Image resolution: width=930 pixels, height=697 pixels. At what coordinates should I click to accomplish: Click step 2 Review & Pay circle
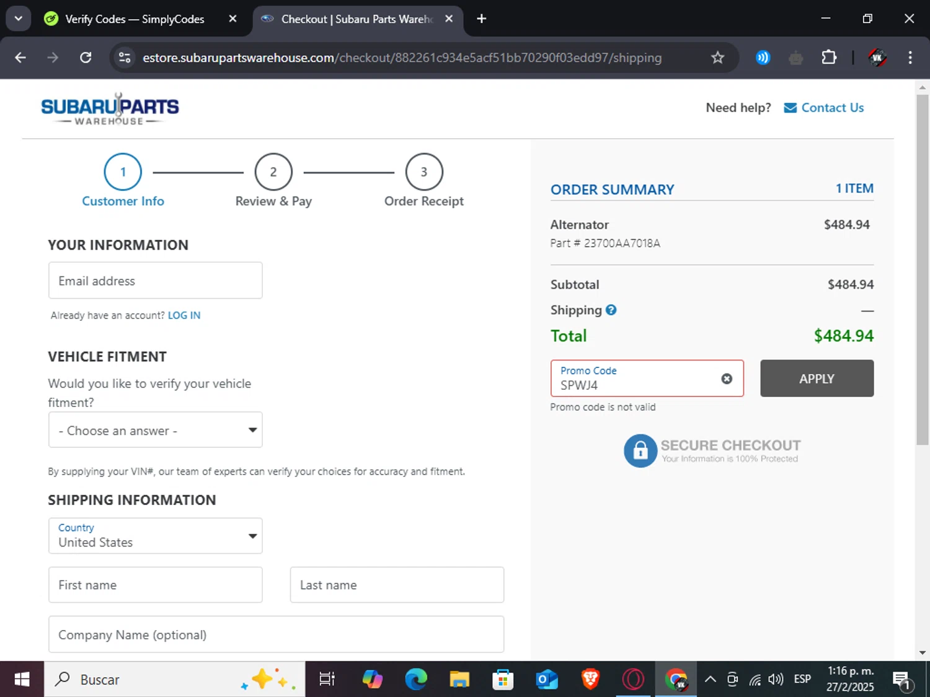click(273, 172)
